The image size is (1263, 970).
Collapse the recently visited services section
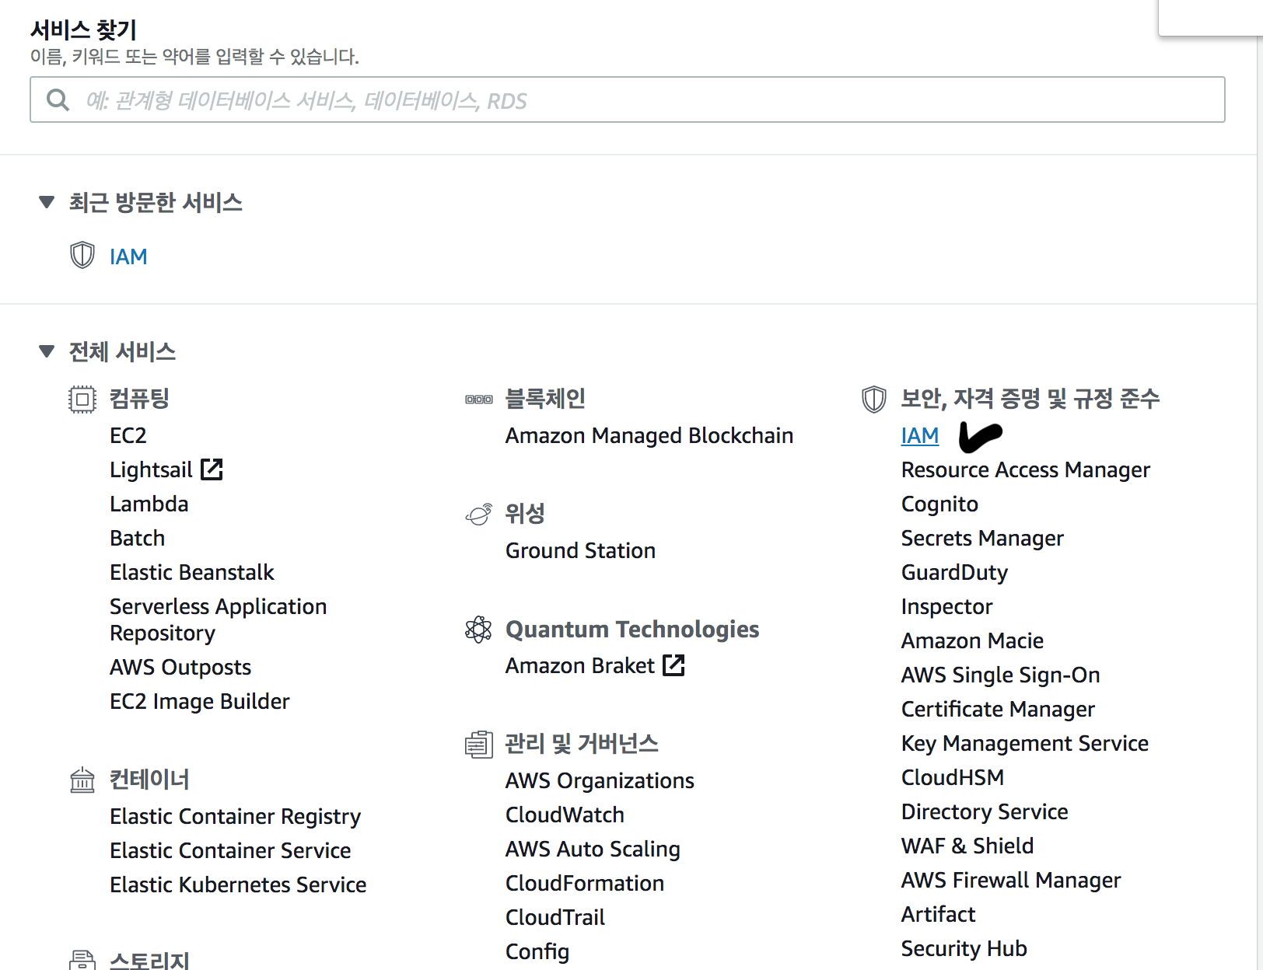pos(47,203)
